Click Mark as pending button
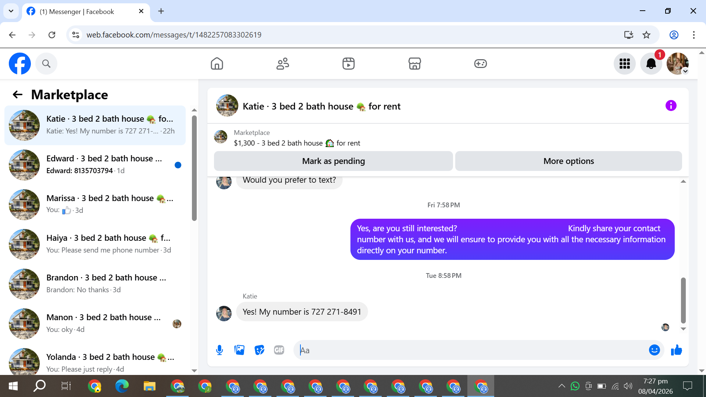The height and width of the screenshot is (397, 706). 333,161
